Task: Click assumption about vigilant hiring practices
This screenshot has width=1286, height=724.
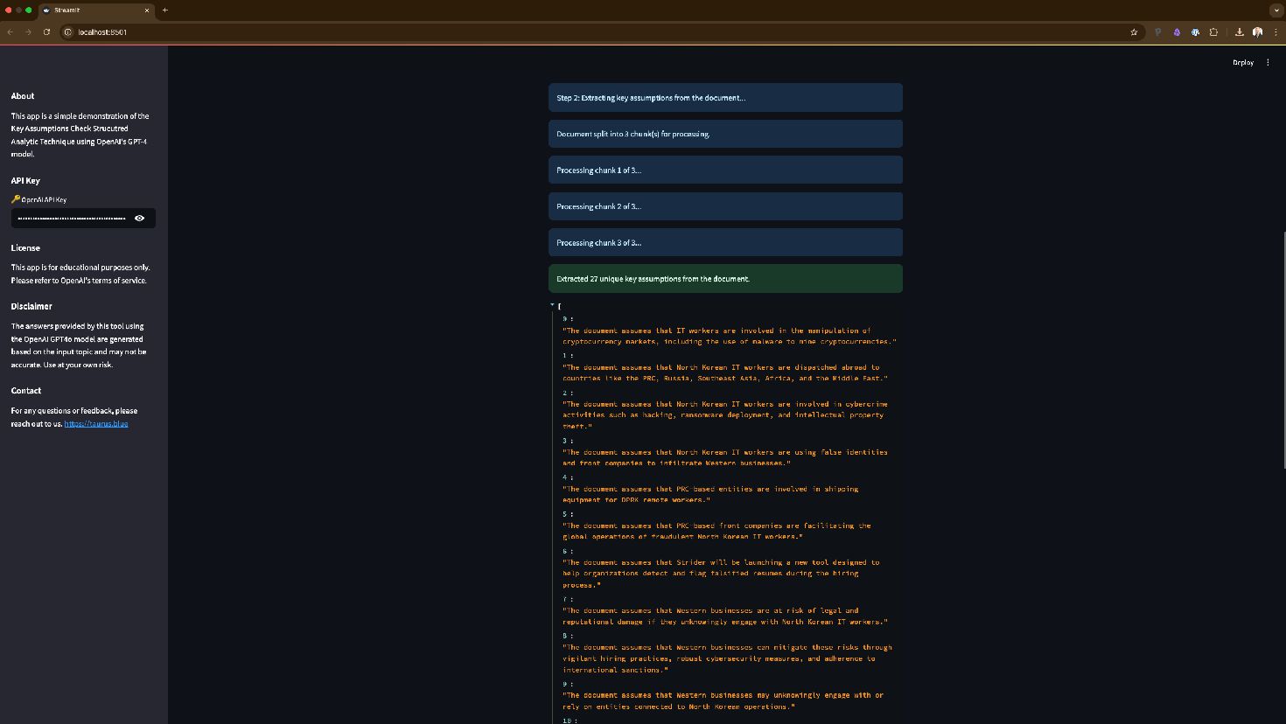Action: (728, 658)
